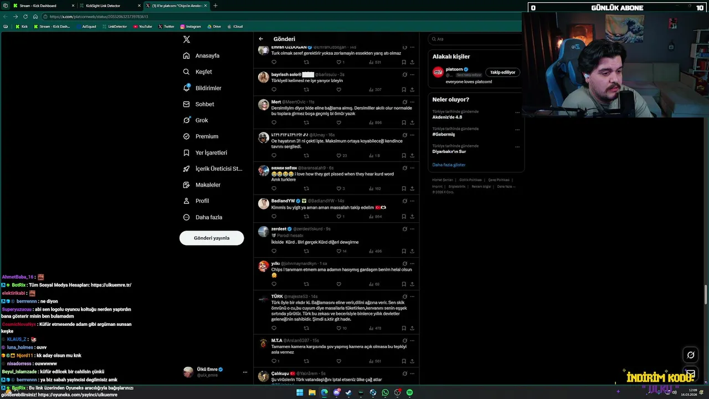This screenshot has height=399, width=709.
Task: Open the Diyarbakır'ın Sur trend
Action: [449, 151]
